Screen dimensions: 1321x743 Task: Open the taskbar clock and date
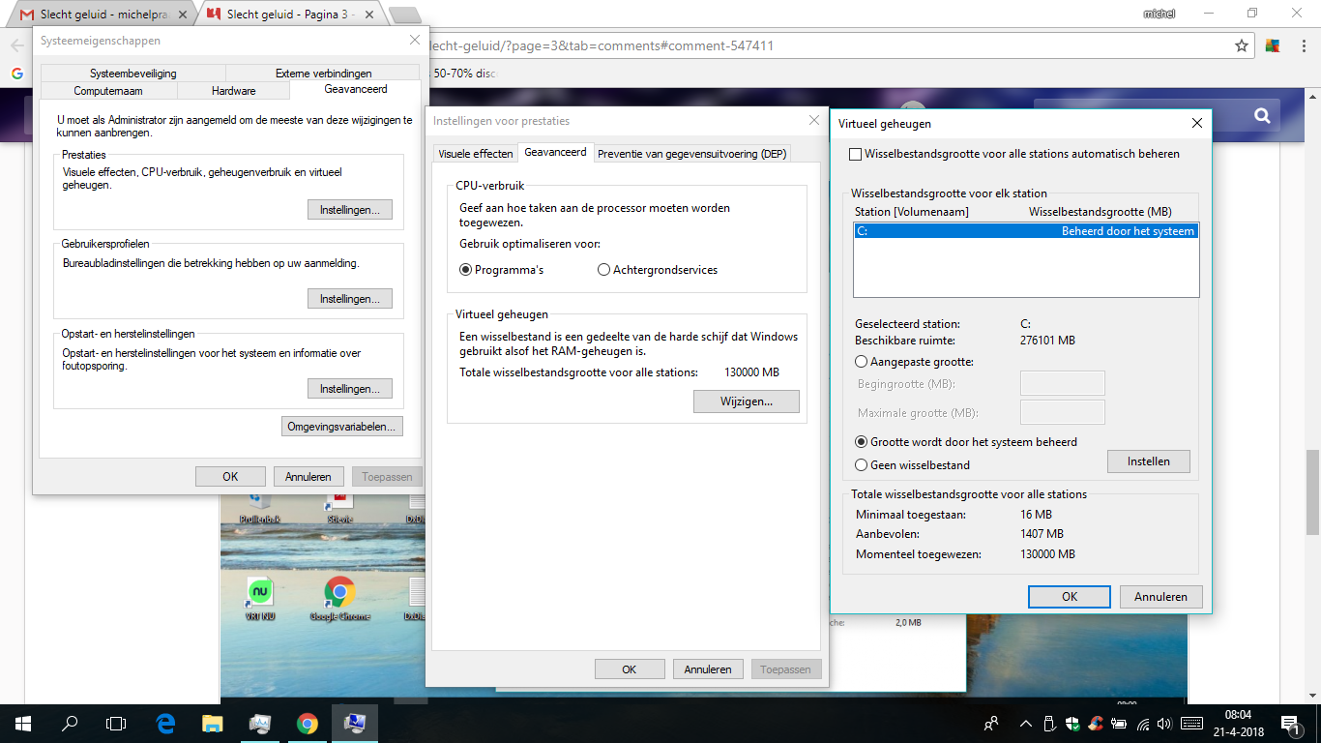[x=1239, y=723]
